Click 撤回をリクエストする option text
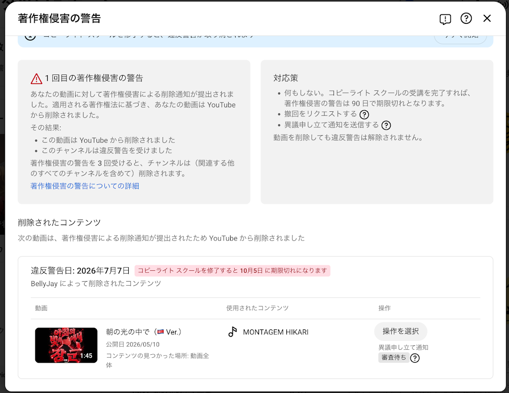The image size is (509, 393). 321,114
